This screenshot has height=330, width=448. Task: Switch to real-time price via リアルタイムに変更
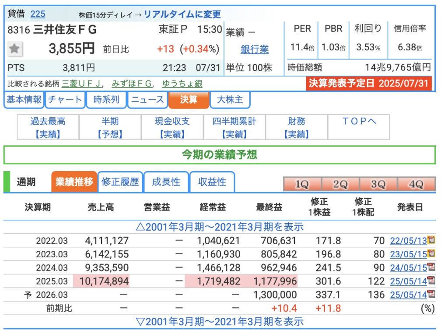(x=182, y=14)
